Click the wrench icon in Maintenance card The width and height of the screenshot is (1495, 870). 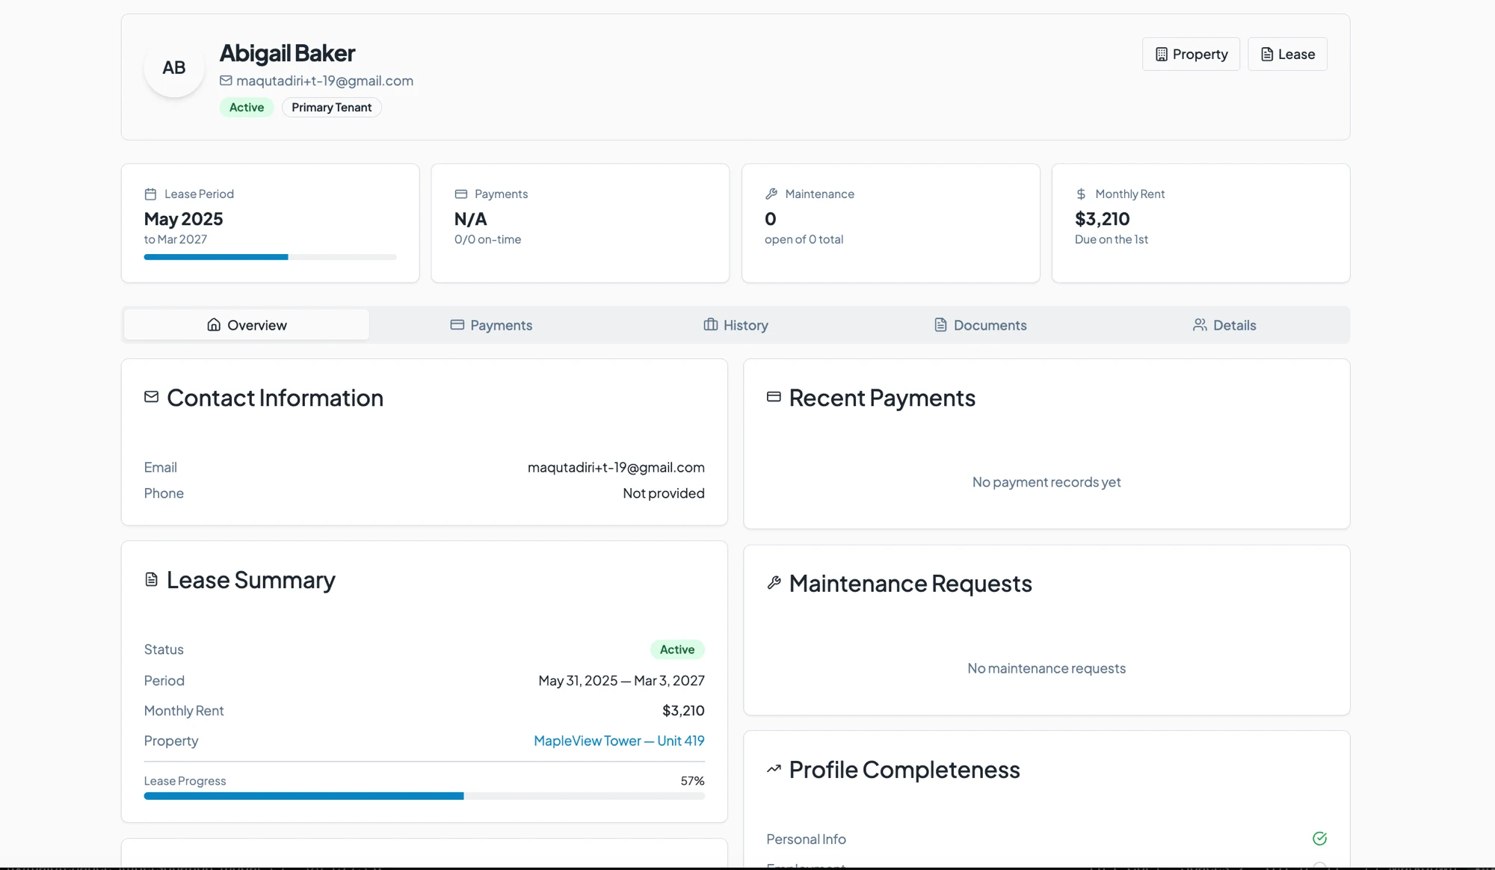(x=771, y=194)
